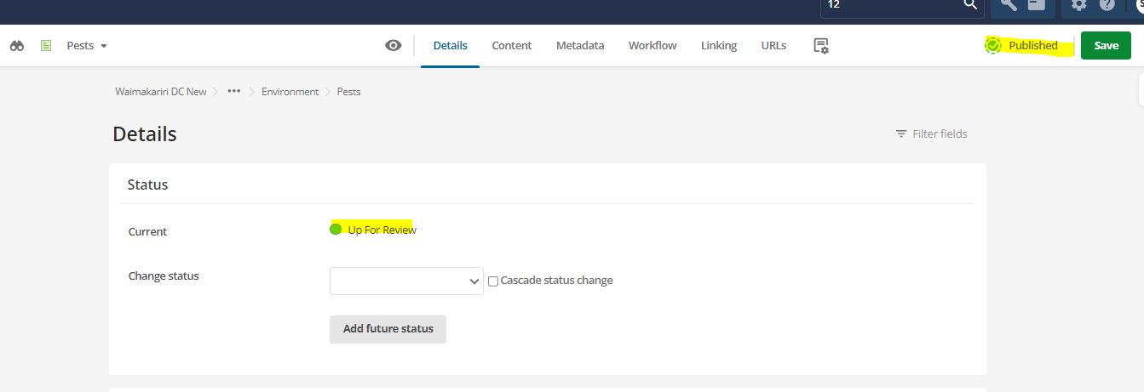Expand the breadcrumb ellipsis menu

(x=234, y=91)
